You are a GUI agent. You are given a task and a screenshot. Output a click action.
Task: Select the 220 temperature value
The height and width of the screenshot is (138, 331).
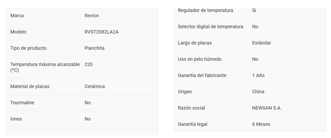tap(89, 64)
